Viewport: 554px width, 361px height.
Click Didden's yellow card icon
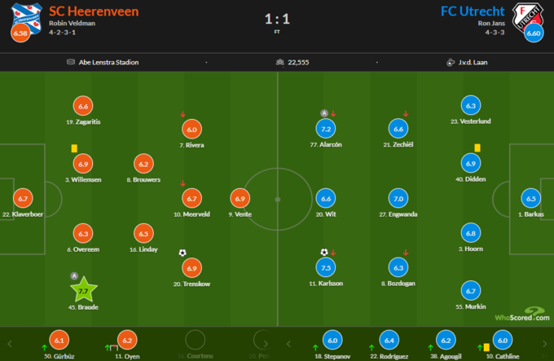tap(477, 147)
